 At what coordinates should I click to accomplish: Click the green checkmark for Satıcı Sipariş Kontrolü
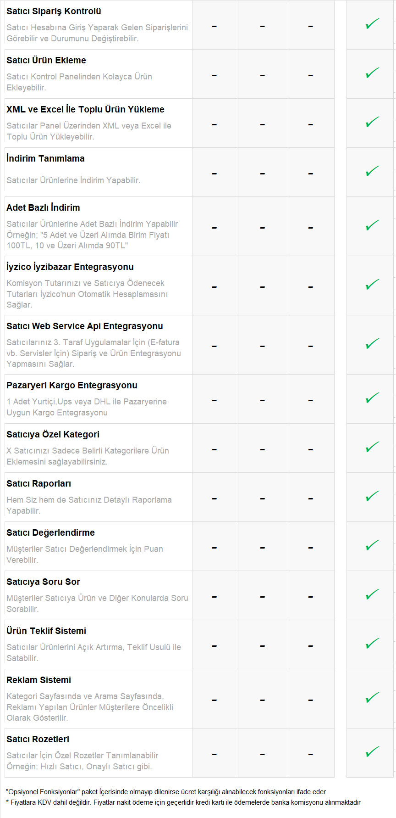tap(372, 24)
